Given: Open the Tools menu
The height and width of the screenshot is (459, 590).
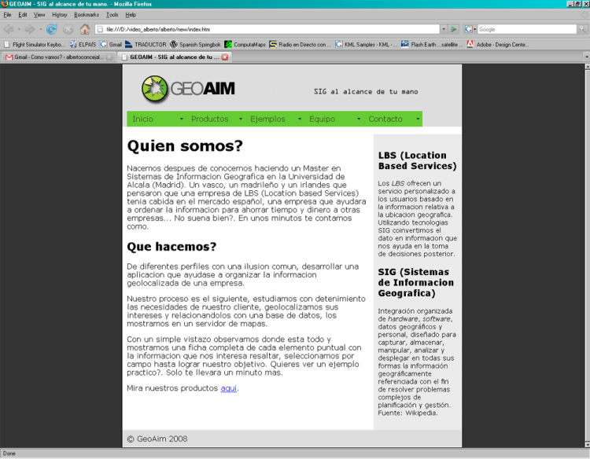Looking at the screenshot, I should (x=112, y=15).
